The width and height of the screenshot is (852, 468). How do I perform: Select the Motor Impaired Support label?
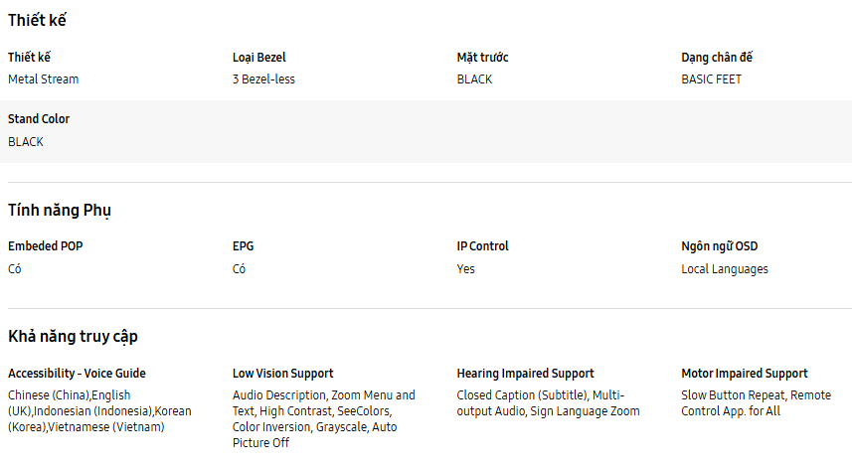tap(745, 374)
